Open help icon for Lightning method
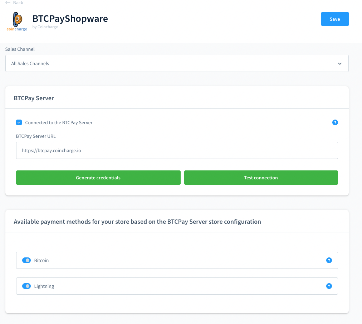362x324 pixels. click(x=329, y=286)
